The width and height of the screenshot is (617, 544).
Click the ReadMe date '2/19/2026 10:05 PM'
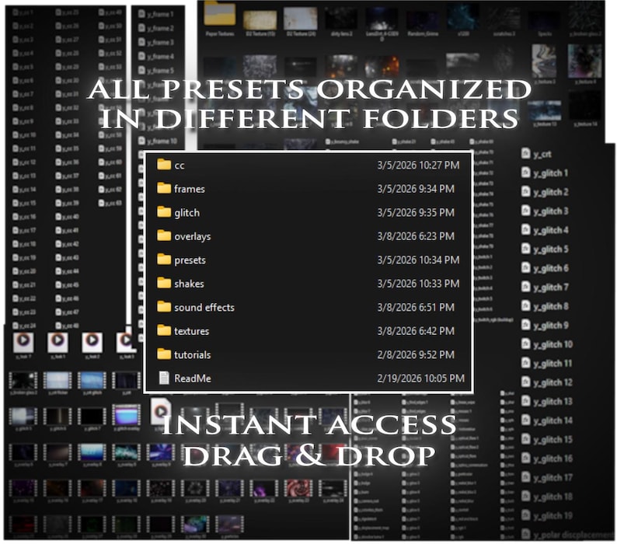tap(420, 378)
